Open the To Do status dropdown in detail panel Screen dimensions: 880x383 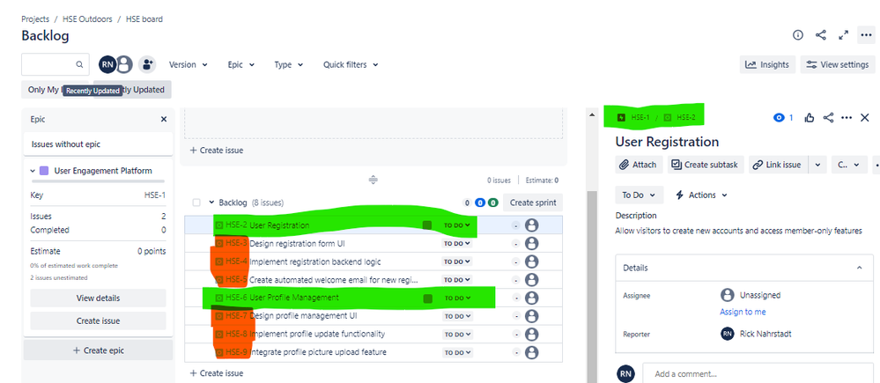[x=640, y=195]
